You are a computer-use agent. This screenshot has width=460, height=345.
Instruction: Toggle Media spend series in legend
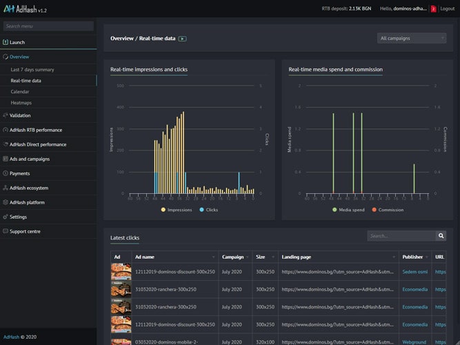(x=351, y=210)
